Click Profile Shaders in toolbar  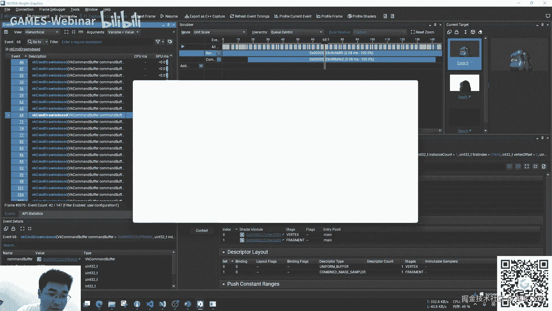(x=362, y=16)
